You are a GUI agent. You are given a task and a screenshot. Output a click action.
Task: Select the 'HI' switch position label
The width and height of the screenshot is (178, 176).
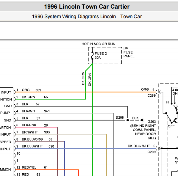[168, 102]
